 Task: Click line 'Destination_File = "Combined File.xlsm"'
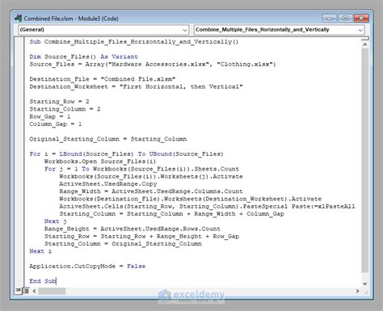(x=103, y=79)
